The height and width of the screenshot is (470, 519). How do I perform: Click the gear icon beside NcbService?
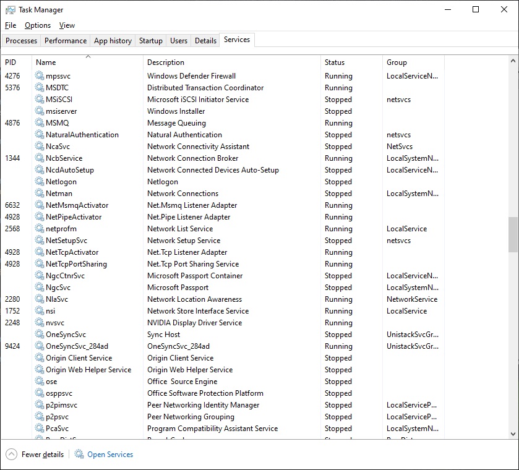(40, 158)
